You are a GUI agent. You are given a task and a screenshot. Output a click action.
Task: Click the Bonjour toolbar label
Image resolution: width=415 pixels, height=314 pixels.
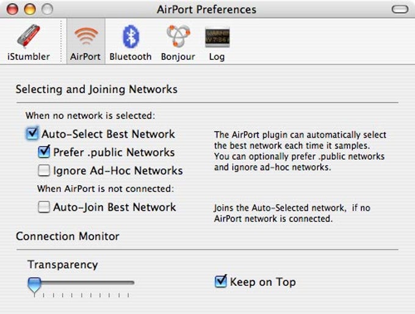[178, 57]
